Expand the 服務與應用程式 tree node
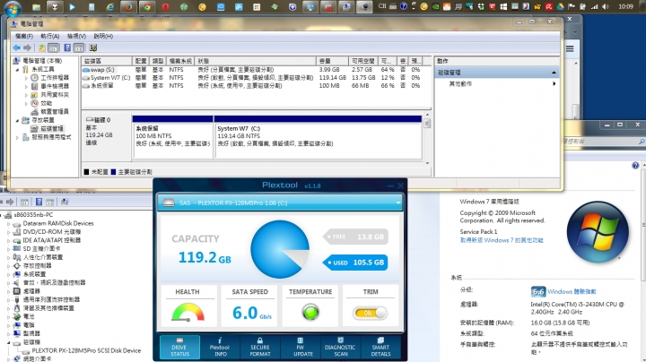Screen dimensions: 646x362 [18, 137]
